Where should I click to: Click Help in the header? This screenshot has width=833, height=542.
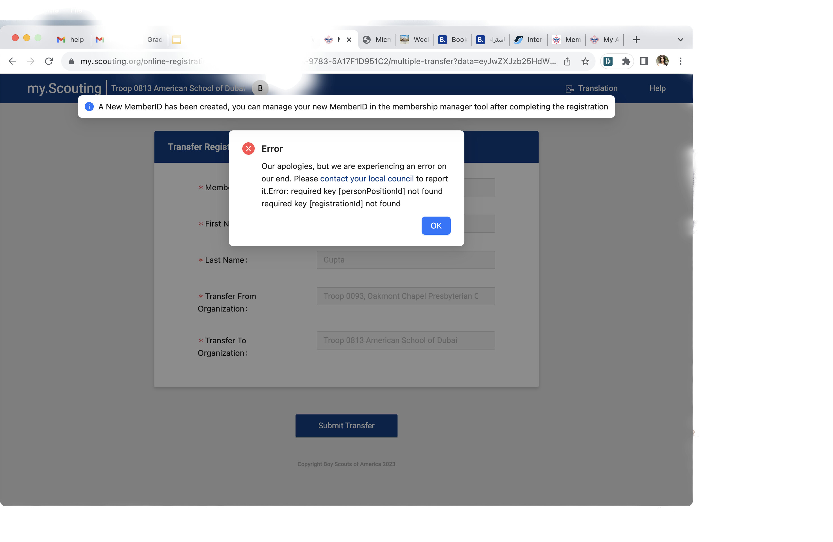click(x=657, y=88)
